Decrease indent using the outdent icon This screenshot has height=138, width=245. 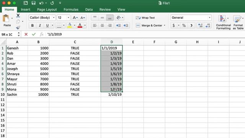(x=118, y=25)
